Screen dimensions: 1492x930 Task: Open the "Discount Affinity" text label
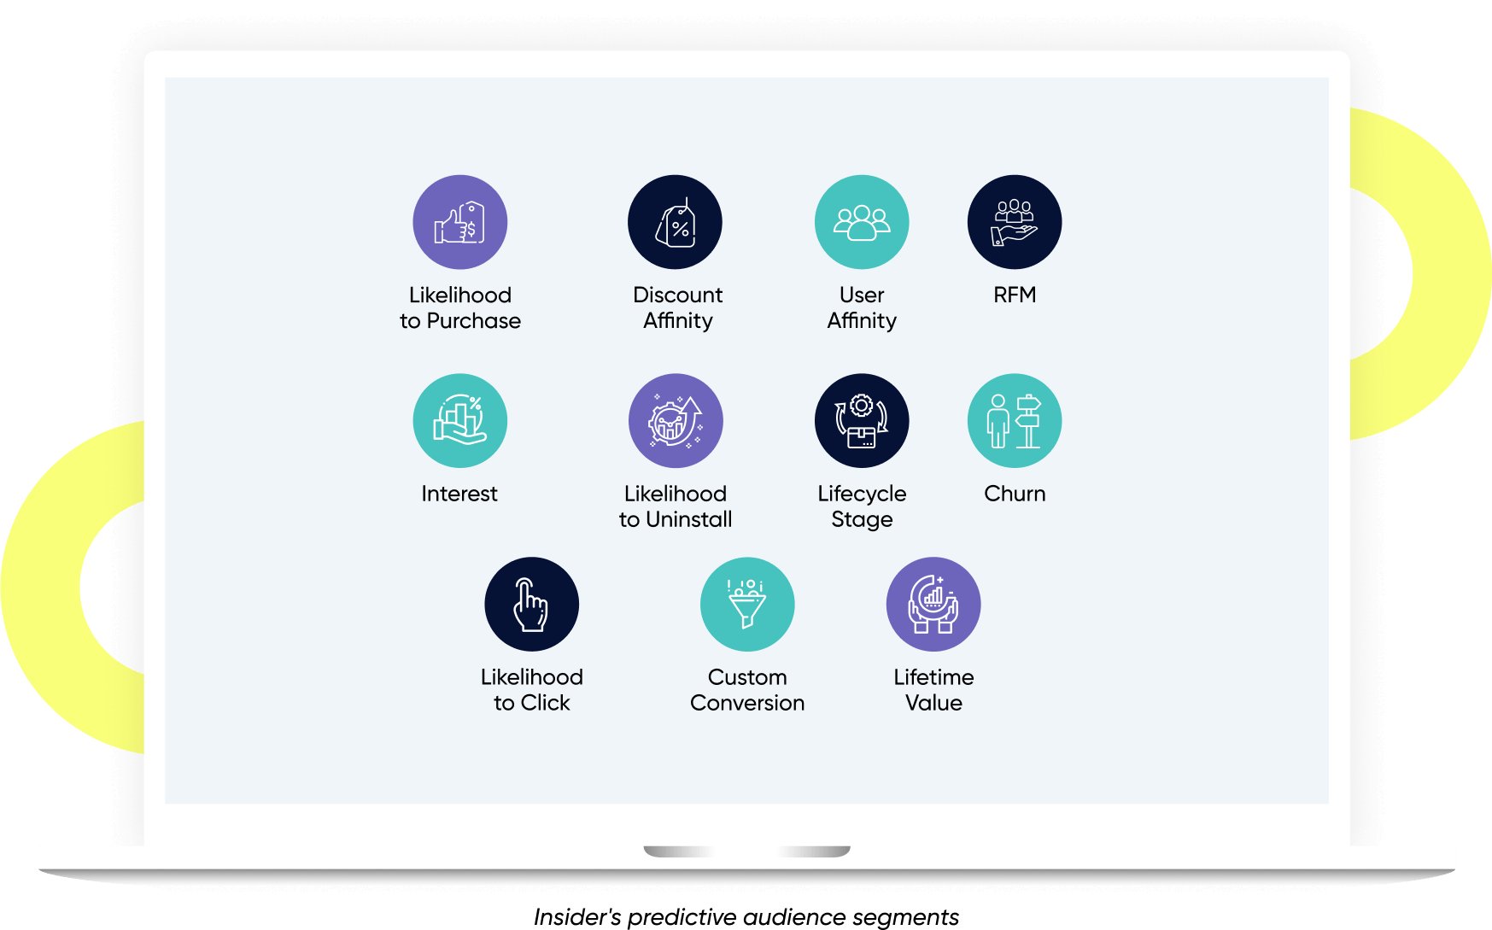(x=677, y=307)
